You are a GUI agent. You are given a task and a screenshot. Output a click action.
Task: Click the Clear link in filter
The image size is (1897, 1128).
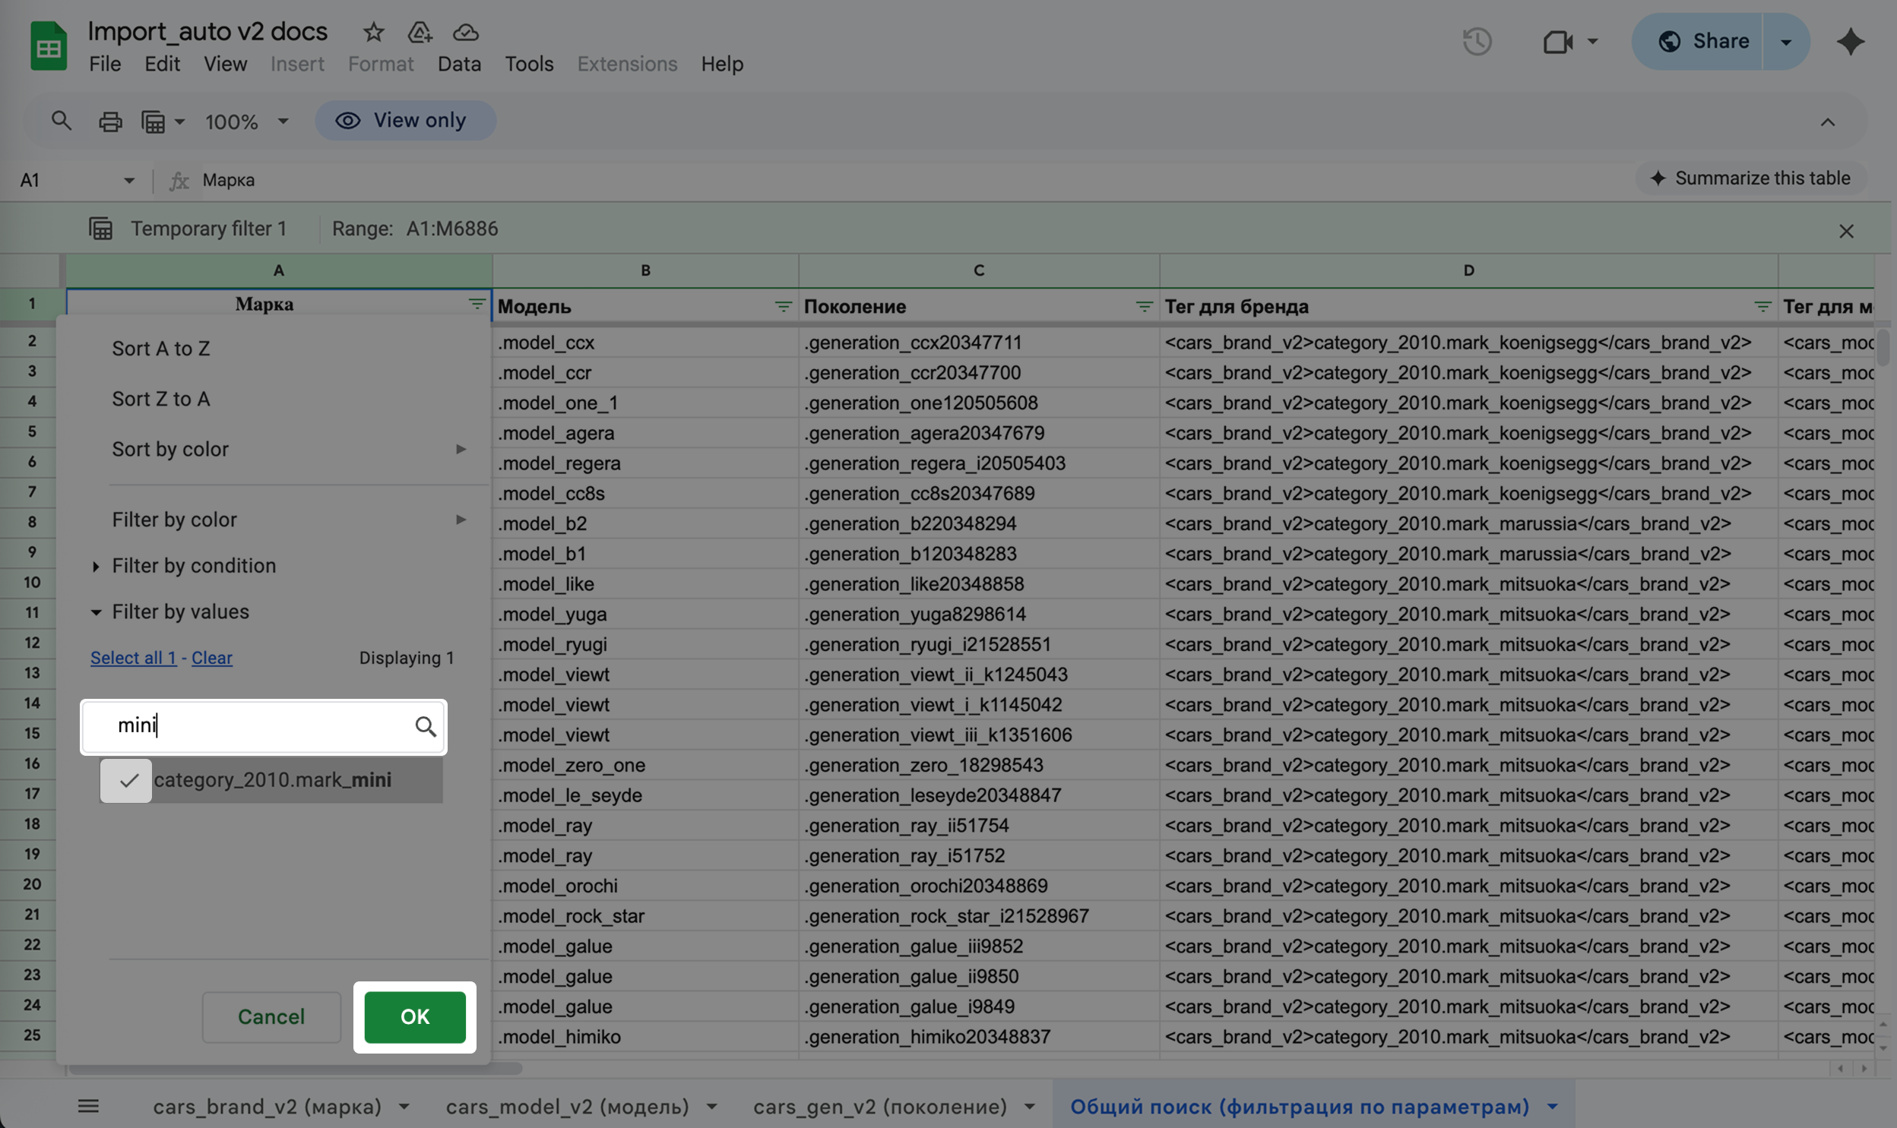click(x=211, y=658)
